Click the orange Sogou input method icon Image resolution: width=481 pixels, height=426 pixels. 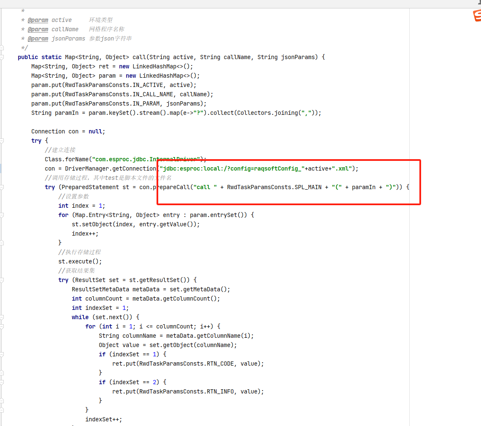[477, 16]
